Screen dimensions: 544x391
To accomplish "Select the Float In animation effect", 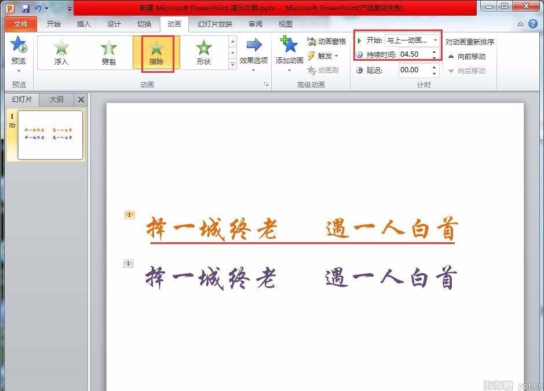I will (61, 52).
